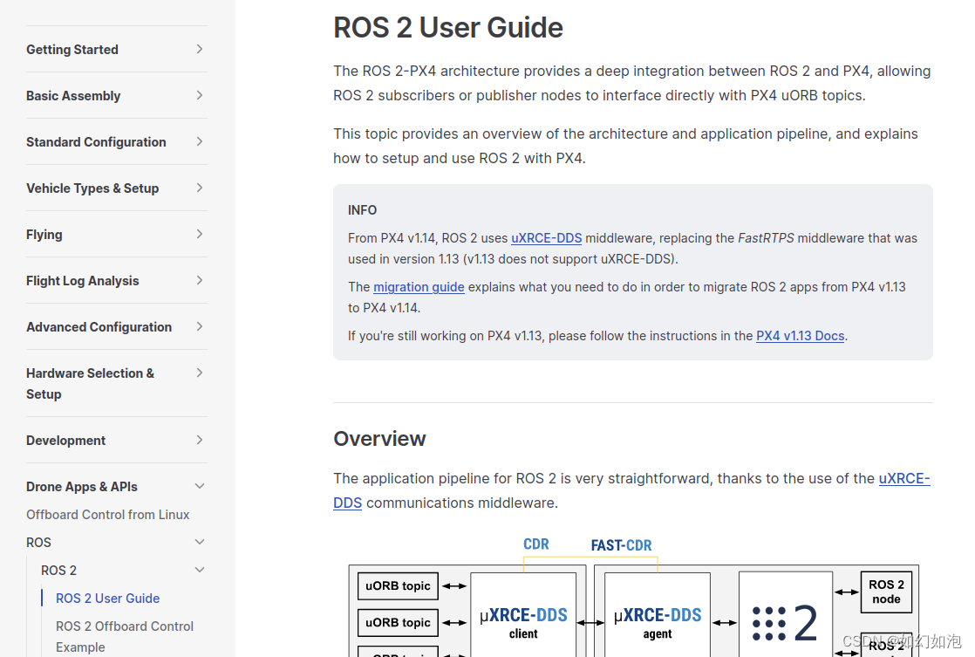Image resolution: width=975 pixels, height=657 pixels.
Task: Open Flight Log Analysis in the sidebar
Action: pyautogui.click(x=83, y=281)
